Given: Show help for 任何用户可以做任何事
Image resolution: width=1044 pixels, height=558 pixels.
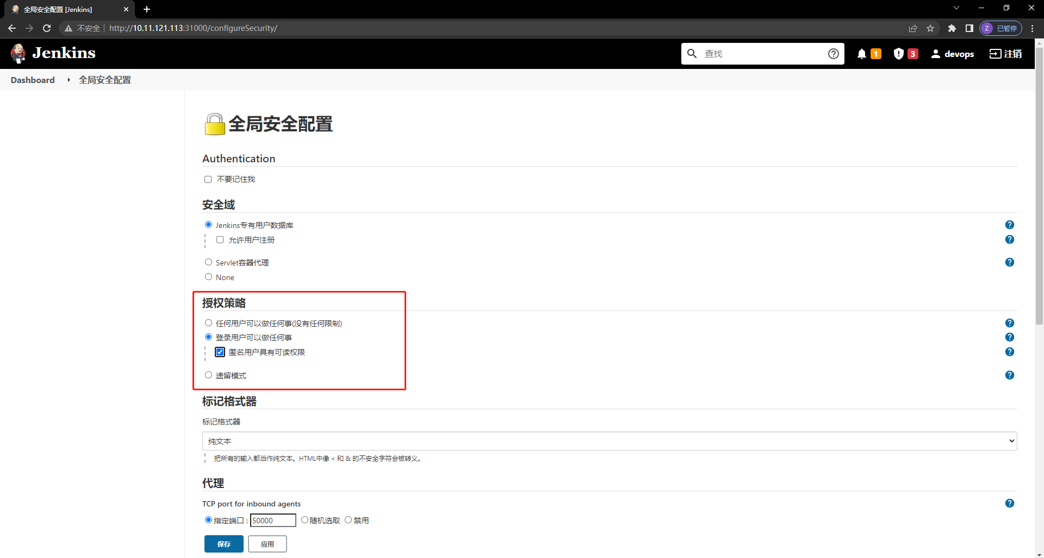Looking at the screenshot, I should tap(1010, 323).
